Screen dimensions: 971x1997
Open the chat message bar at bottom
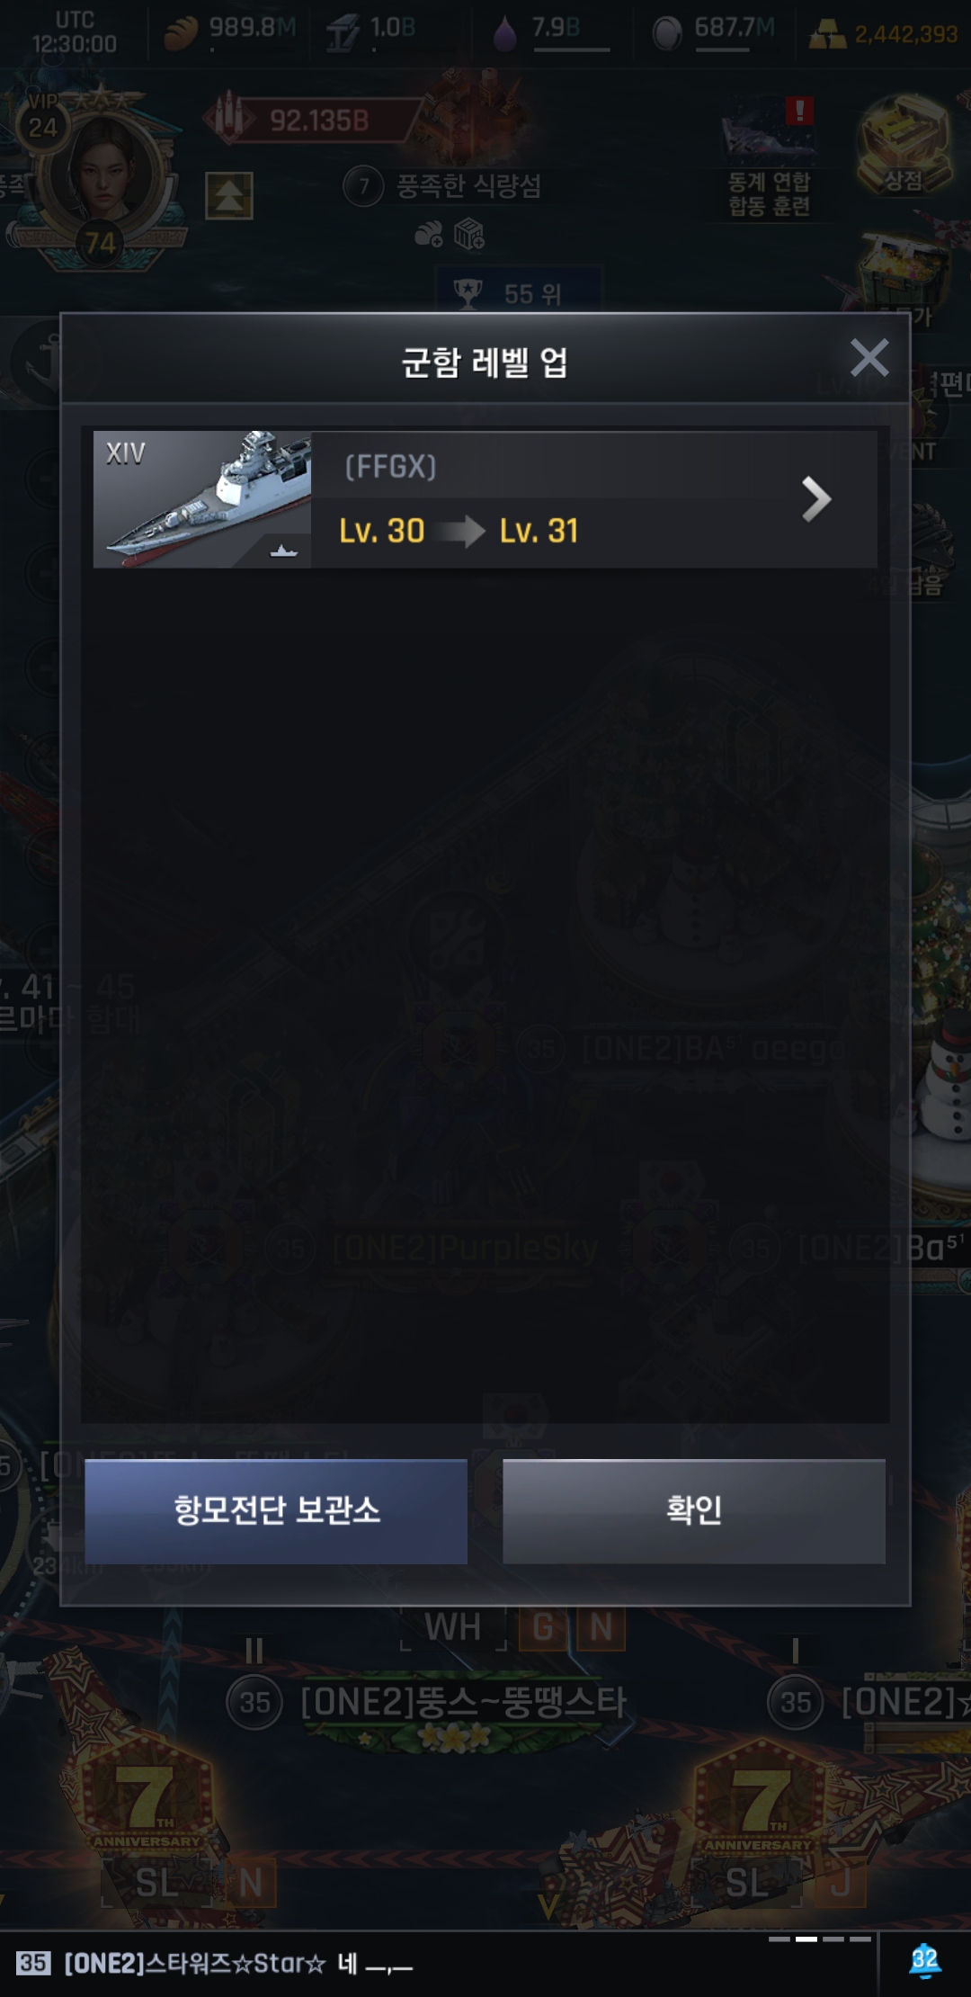click(441, 1963)
